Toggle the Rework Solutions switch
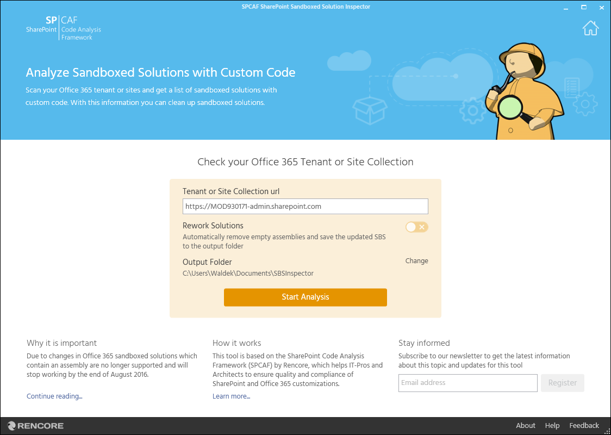611x435 pixels. 416,227
